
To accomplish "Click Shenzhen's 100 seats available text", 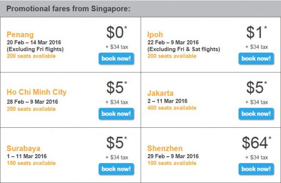I will click(x=172, y=163).
